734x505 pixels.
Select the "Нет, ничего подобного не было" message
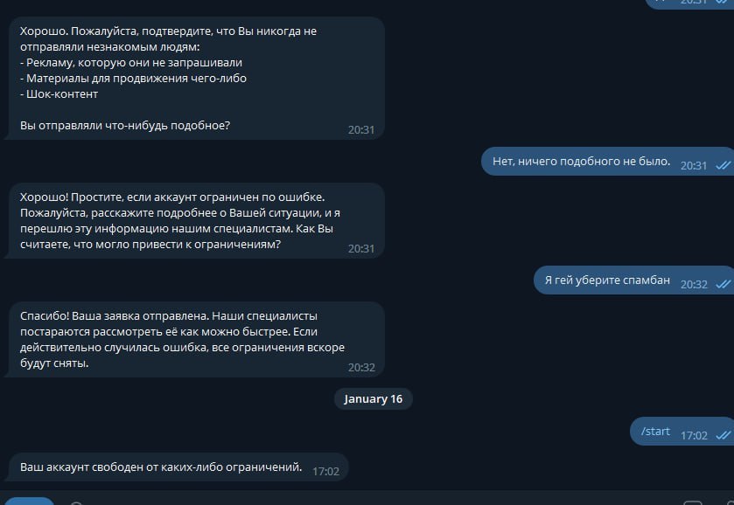(581, 161)
